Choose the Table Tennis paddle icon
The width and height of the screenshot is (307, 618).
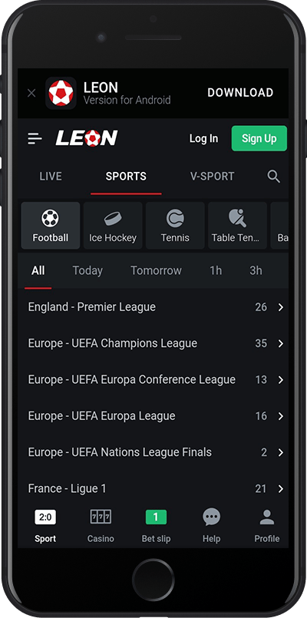237,218
